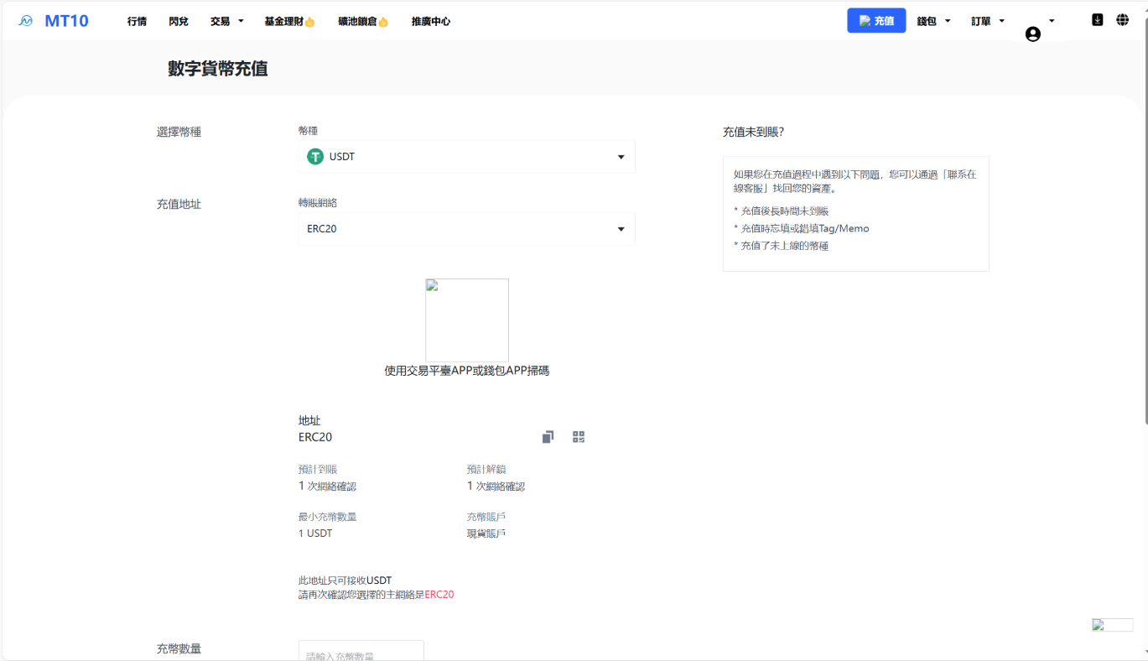Open the 推廣中心 link
This screenshot has height=661, width=1148.
431,21
